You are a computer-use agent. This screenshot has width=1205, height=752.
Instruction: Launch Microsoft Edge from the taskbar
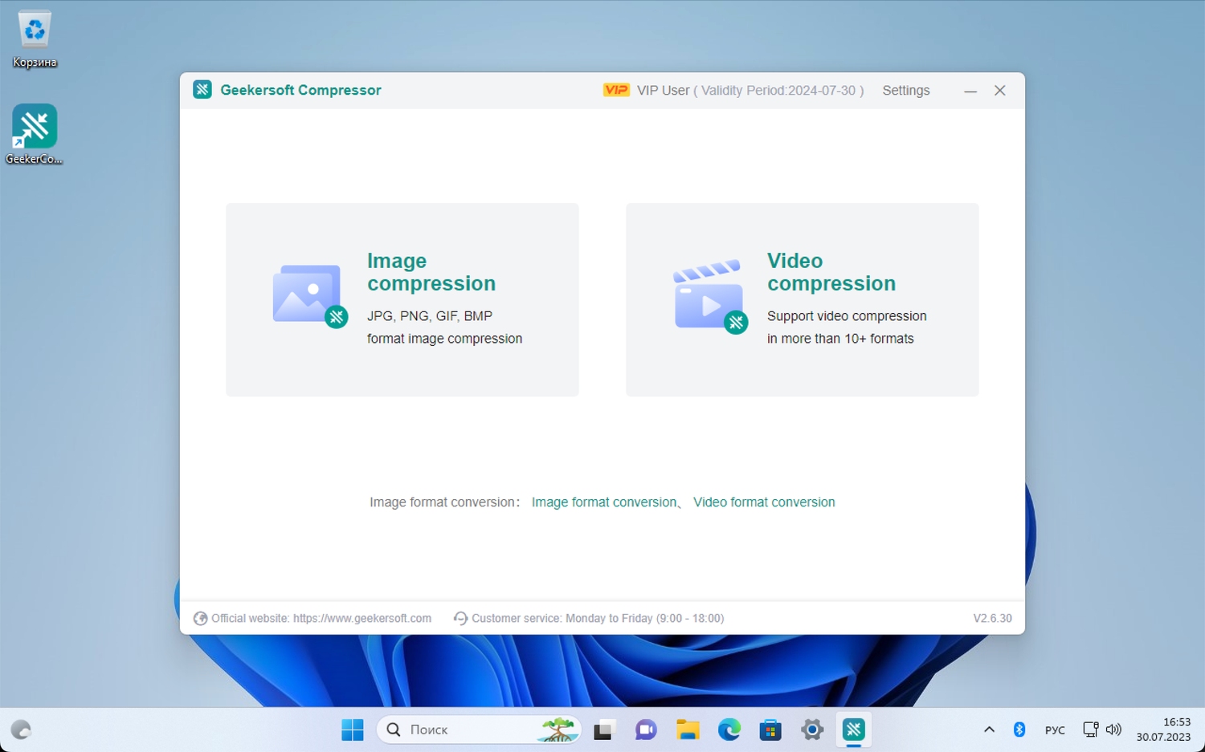coord(729,730)
